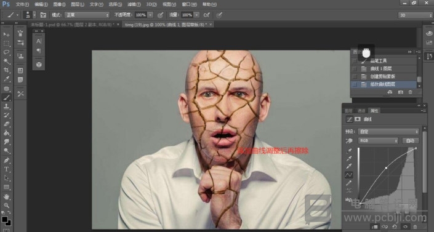
Task: Open the History panel flyout menu
Action: (419, 52)
